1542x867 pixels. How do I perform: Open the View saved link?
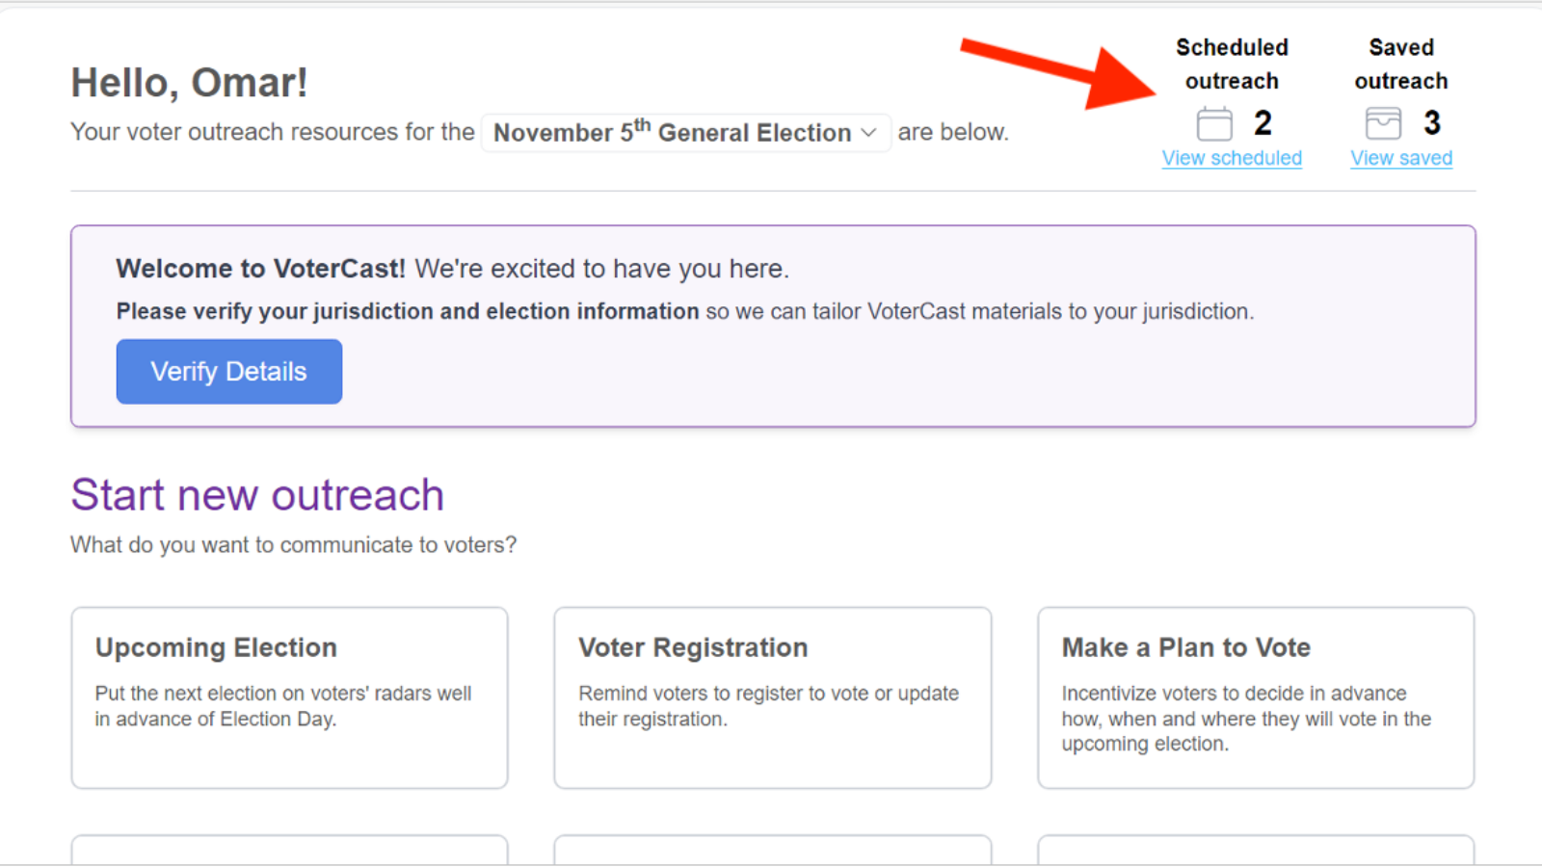coord(1401,157)
